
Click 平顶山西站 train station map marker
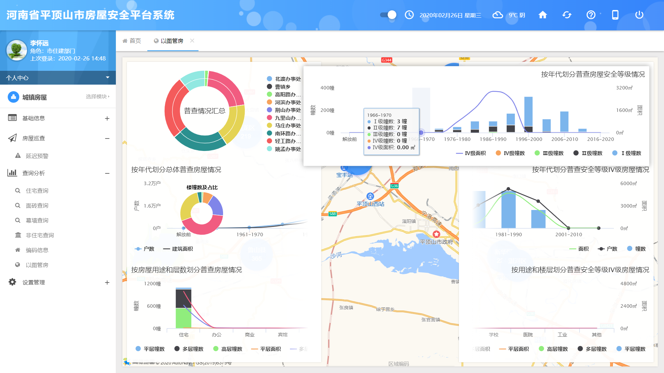370,196
